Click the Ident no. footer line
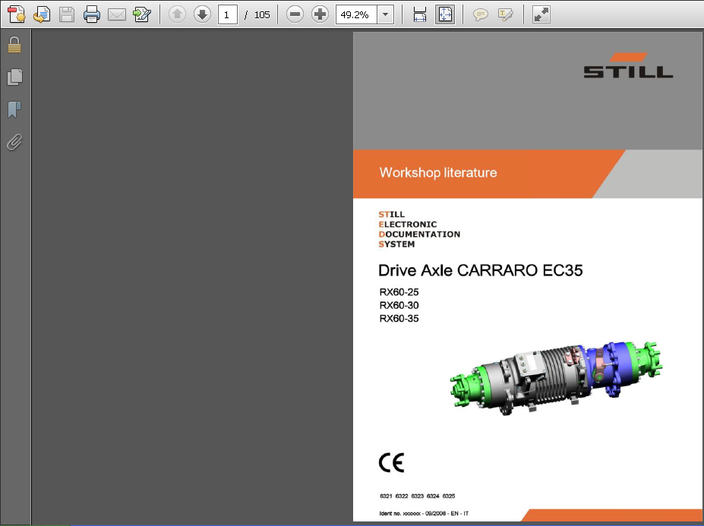Screen dimensions: 704x526 click(x=424, y=513)
